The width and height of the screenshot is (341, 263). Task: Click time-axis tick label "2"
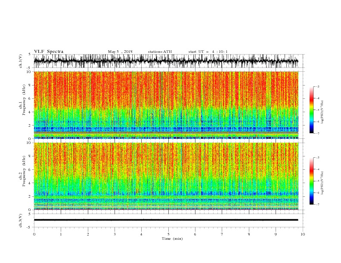click(x=88, y=234)
